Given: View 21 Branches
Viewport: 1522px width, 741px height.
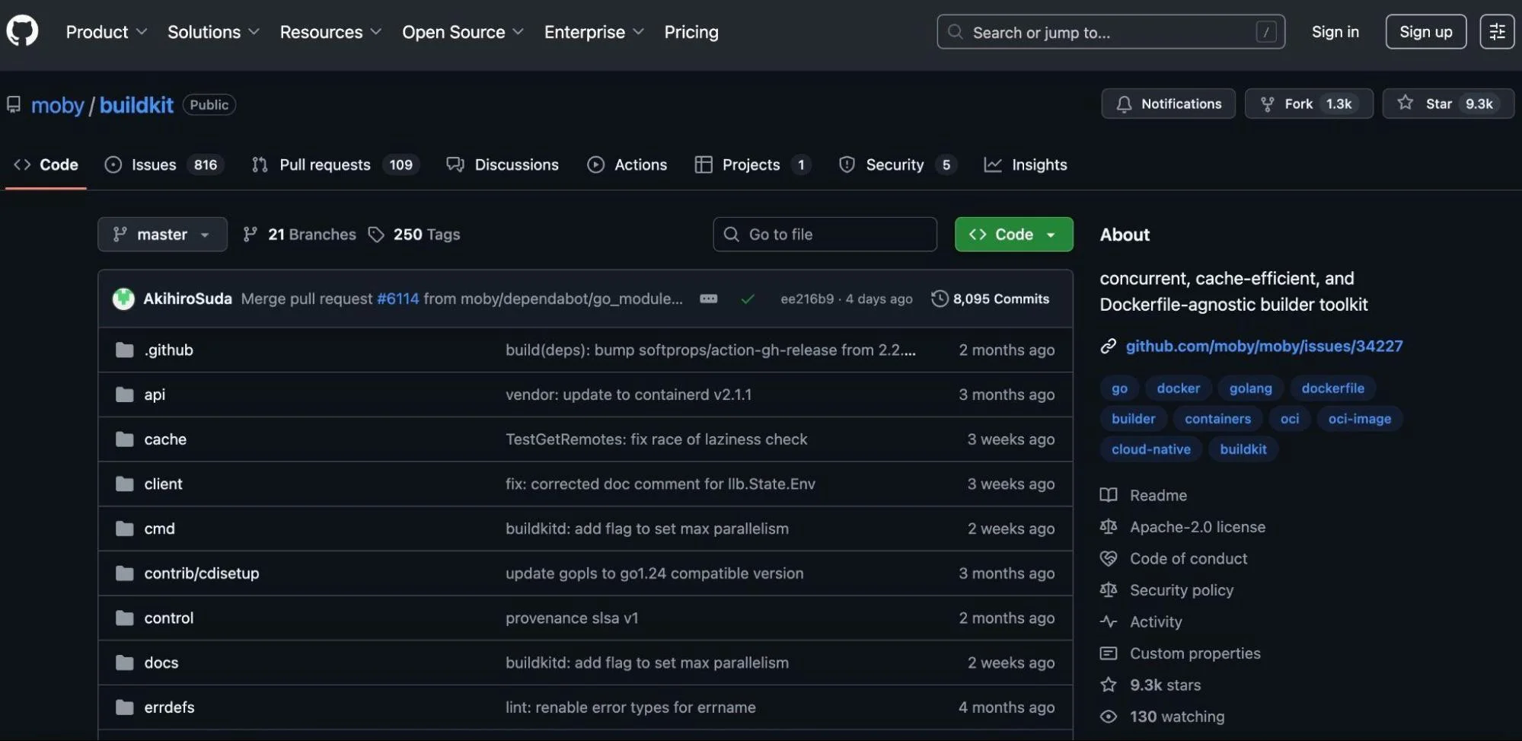Looking at the screenshot, I should (299, 235).
